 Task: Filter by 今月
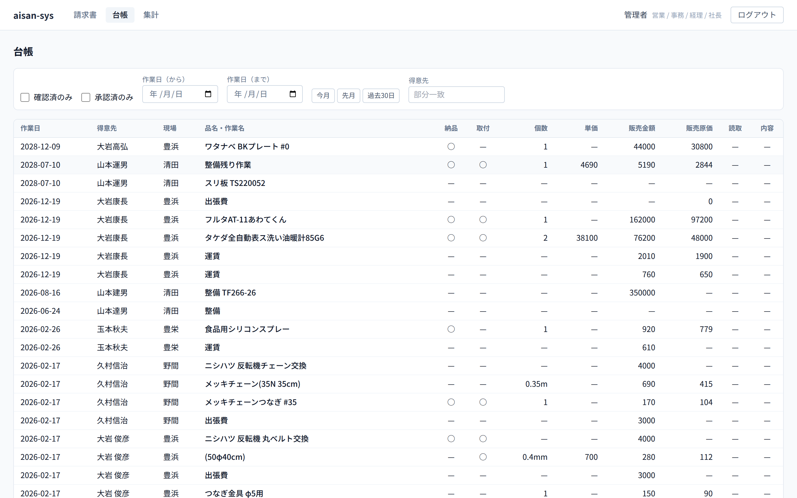click(323, 95)
